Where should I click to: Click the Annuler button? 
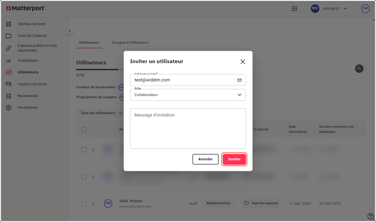tap(206, 159)
